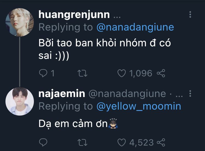Like huangrenjunn's tweet with 1,096 likes
This screenshot has width=205, height=151.
121,73
